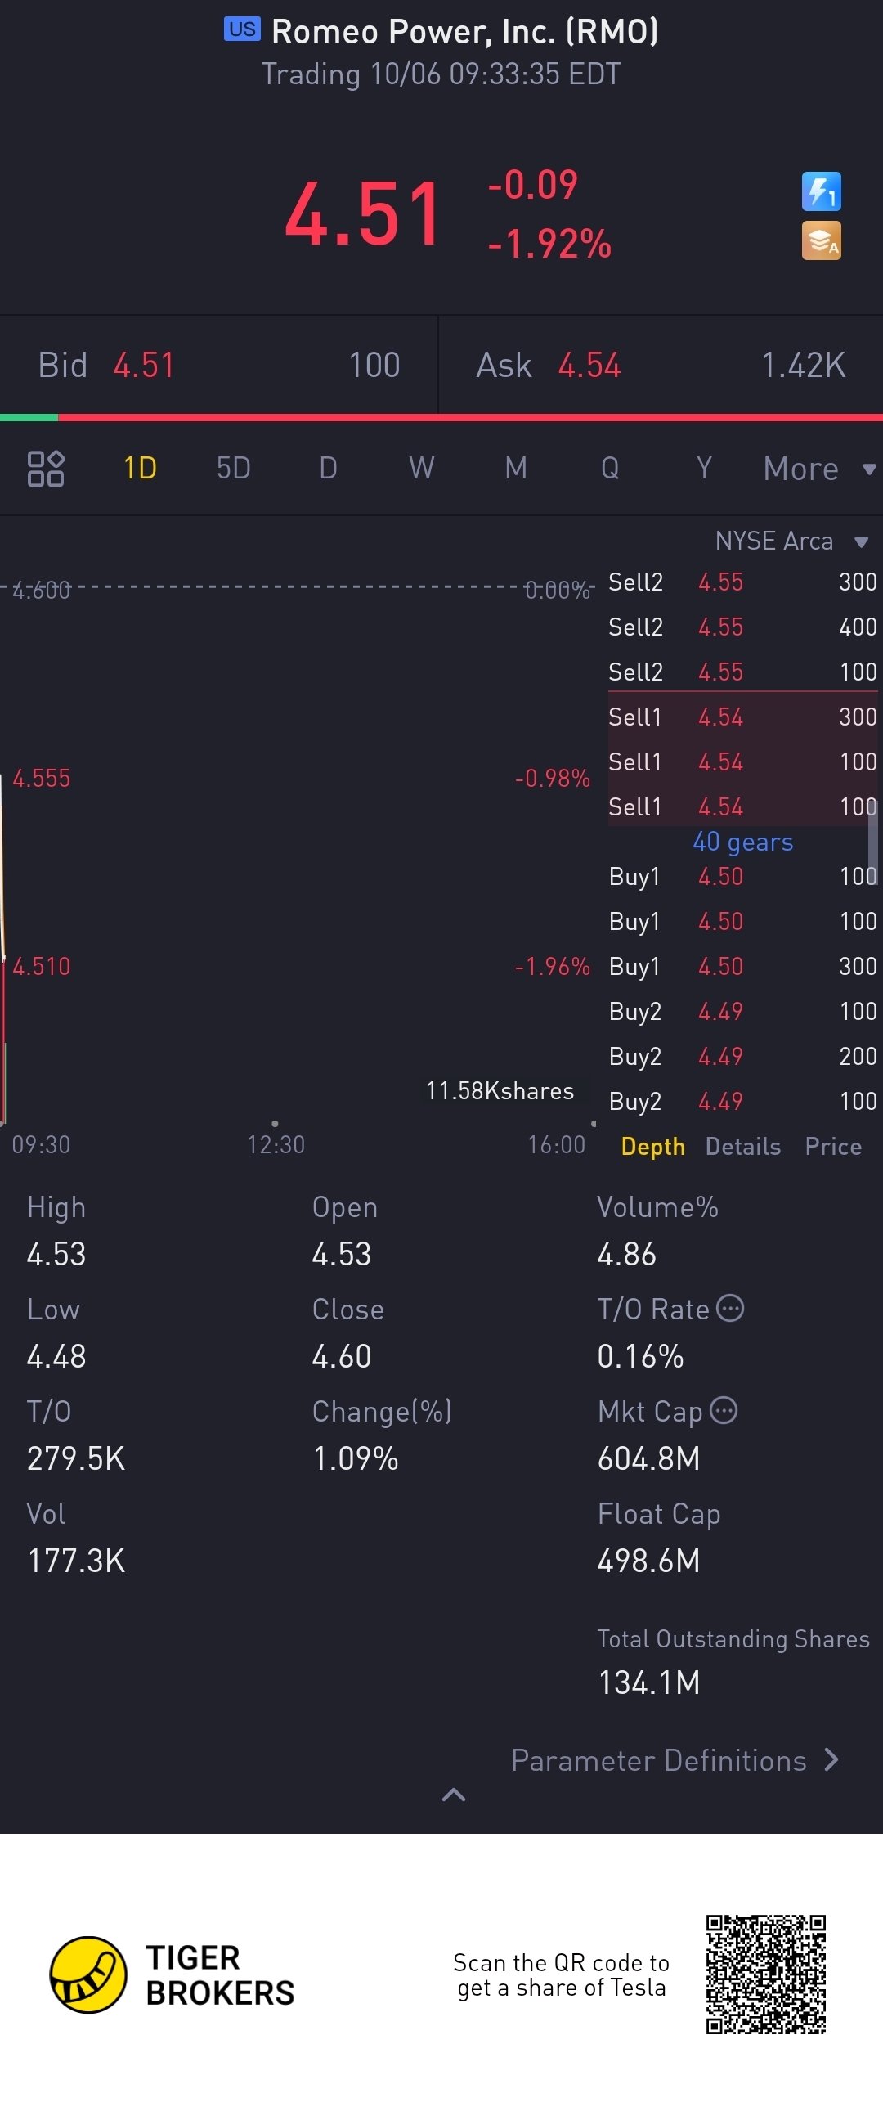
Task: Tap the US market flag badge
Action: (x=242, y=29)
